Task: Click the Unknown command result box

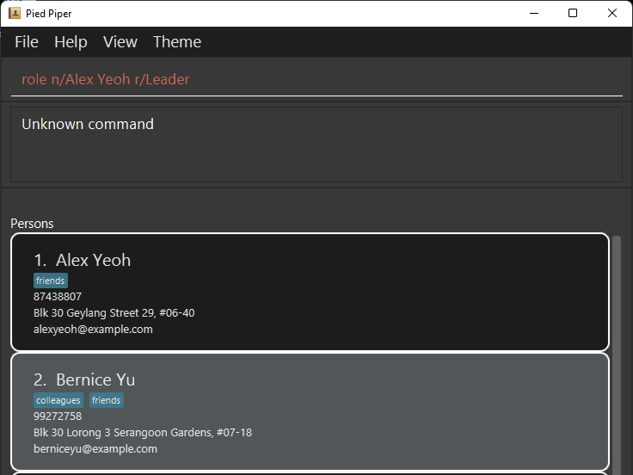Action: pyautogui.click(x=316, y=145)
